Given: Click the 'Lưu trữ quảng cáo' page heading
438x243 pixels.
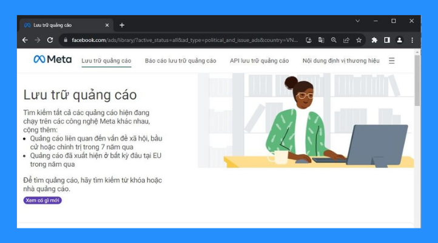Looking at the screenshot, I should pyautogui.click(x=80, y=95).
